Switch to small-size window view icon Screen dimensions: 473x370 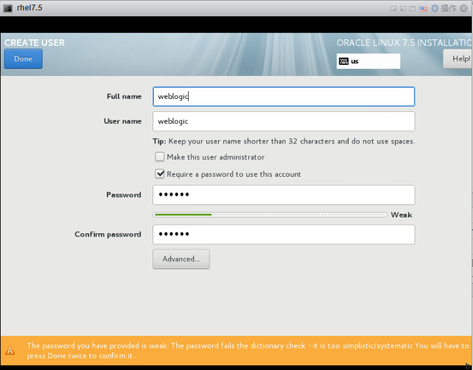point(393,9)
